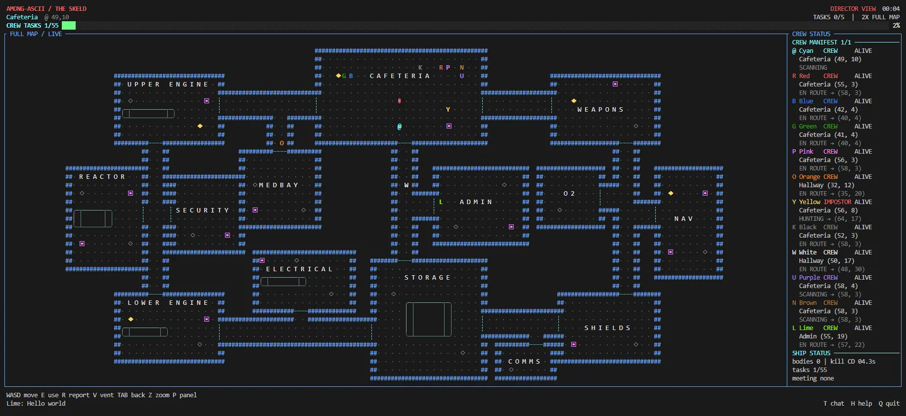The width and height of the screenshot is (906, 416).
Task: Click the 'Lime: Hello world' chat line
Action: [x=36, y=404]
